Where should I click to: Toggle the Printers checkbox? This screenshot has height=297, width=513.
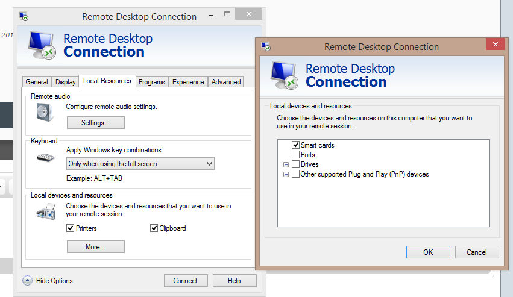(x=70, y=228)
